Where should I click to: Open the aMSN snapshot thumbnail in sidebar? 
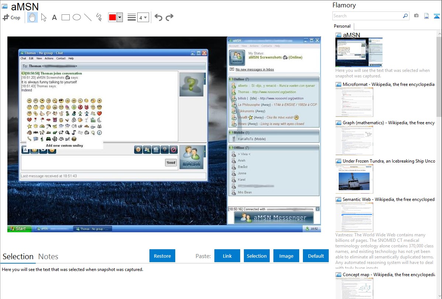359,52
